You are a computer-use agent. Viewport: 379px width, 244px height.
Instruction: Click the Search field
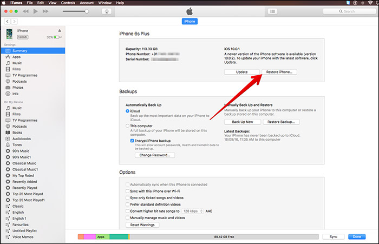[x=349, y=11]
